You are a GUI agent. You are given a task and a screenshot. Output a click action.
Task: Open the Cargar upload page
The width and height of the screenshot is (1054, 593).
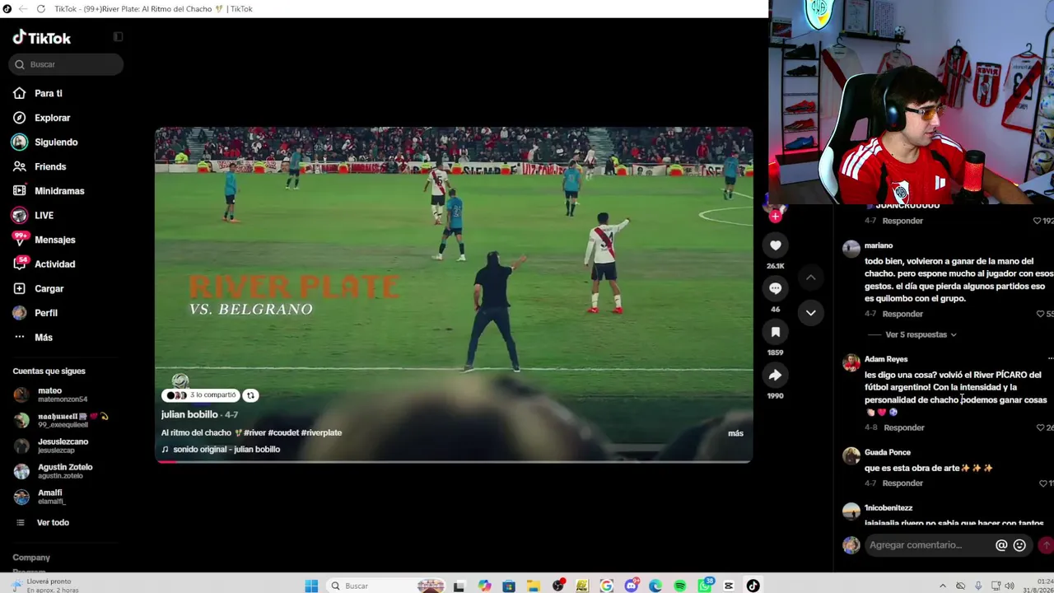tap(49, 288)
